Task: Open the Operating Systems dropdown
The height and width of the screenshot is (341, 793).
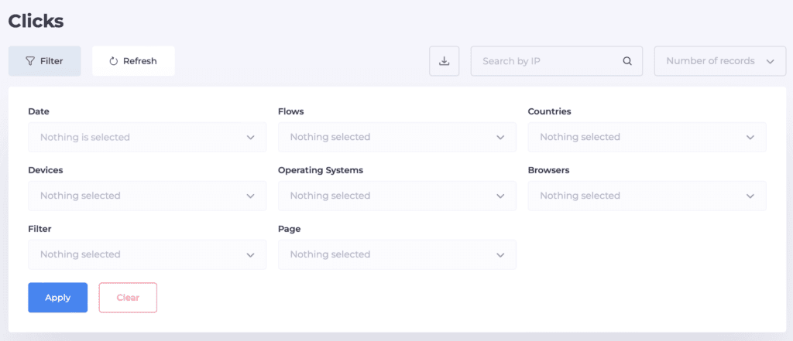Action: click(x=396, y=196)
